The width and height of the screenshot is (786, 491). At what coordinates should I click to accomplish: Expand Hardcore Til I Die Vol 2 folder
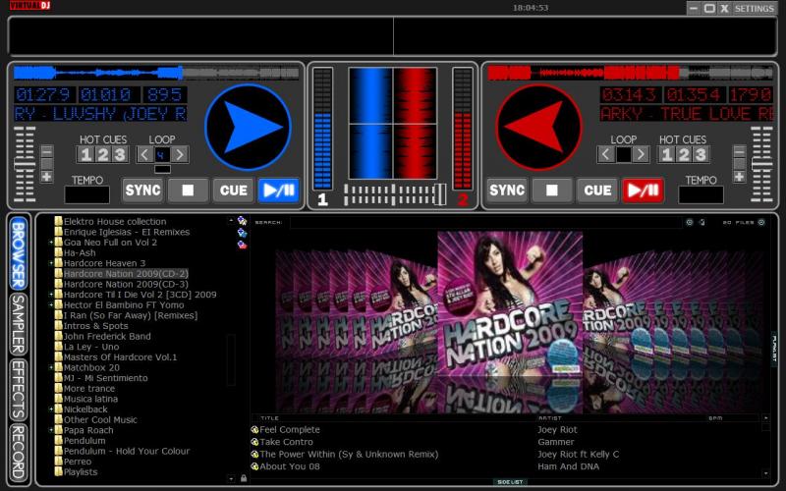(51, 295)
